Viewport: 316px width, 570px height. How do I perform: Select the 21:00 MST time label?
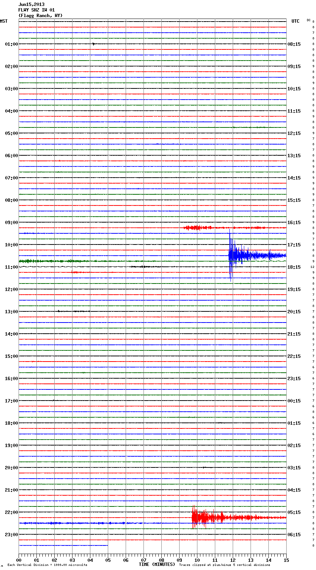pos(11,490)
